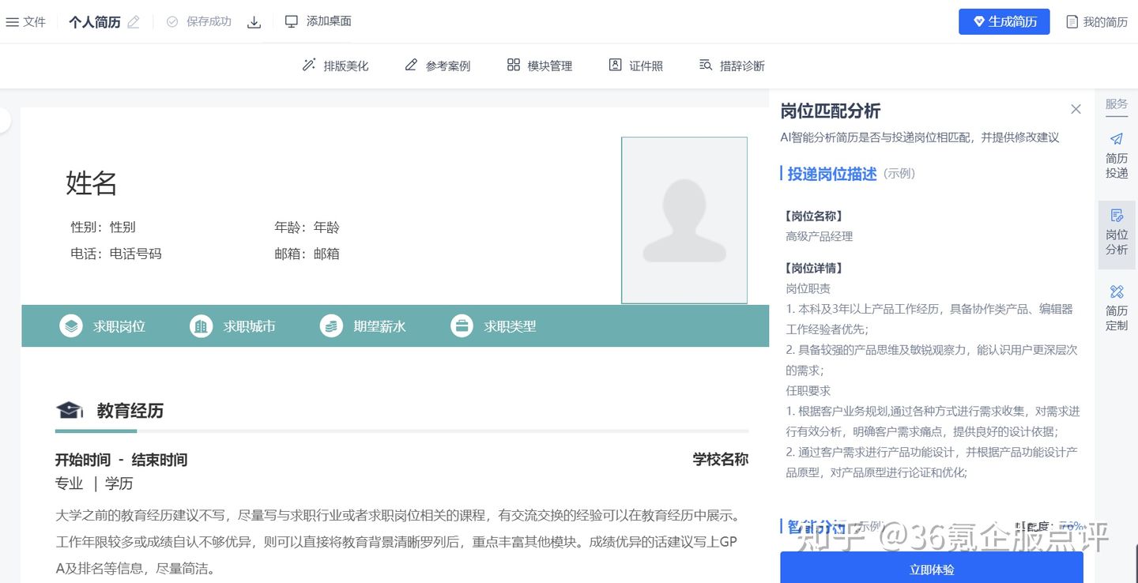
Task: Open 参考案例 reference examples
Action: coord(437,66)
